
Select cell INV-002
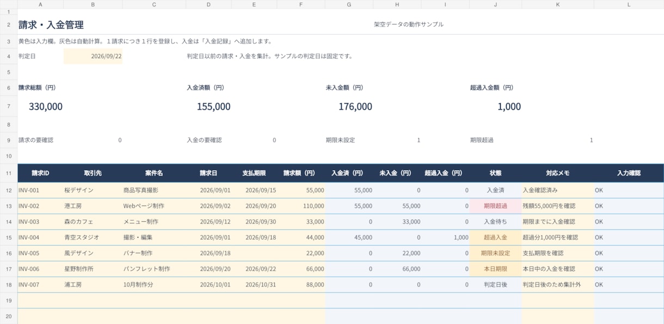[40, 206]
